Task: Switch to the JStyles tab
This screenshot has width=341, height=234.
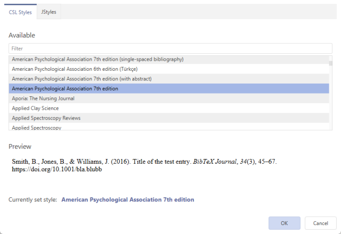Action: (48, 11)
